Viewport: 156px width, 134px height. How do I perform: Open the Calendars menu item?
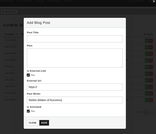[x=24, y=1]
